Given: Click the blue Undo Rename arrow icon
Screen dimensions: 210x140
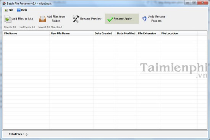Looking at the screenshot, I should tap(144, 19).
